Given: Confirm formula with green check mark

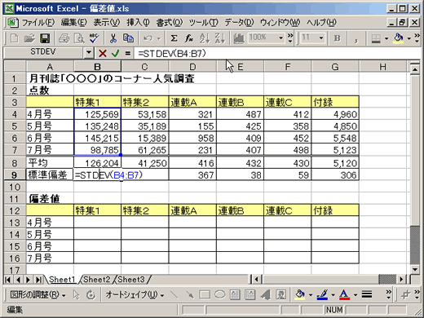Looking at the screenshot, I should (x=115, y=53).
